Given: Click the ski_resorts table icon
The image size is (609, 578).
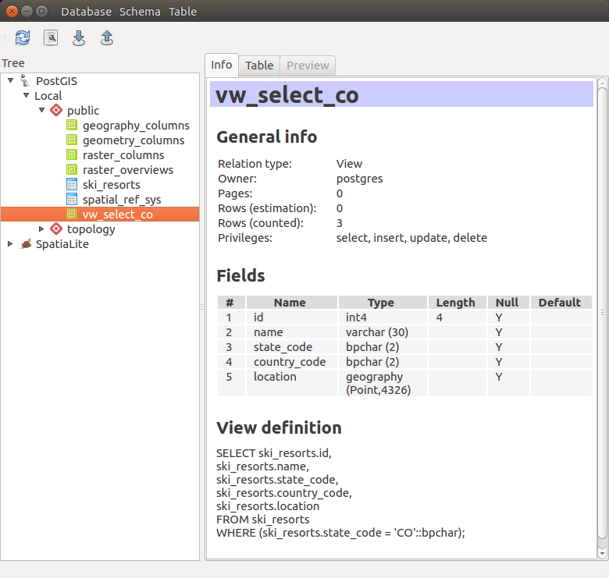Looking at the screenshot, I should (x=72, y=185).
